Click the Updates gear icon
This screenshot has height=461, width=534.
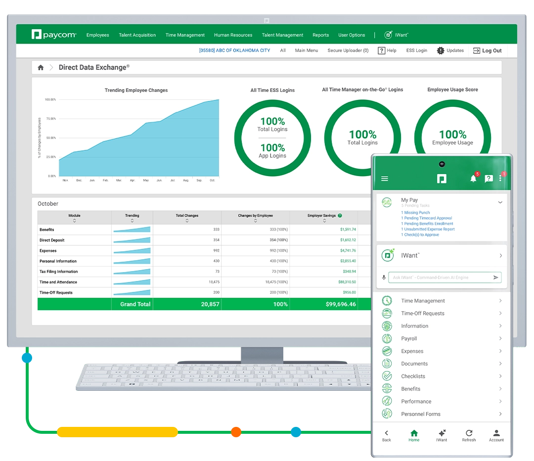[441, 50]
